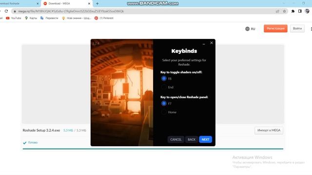Screen dimensions: 312x175
Task: Click Импорт в MEGA button
Action: 269,130
